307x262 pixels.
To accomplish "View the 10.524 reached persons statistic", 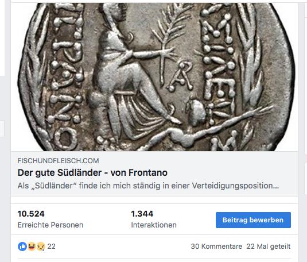I will (x=31, y=214).
